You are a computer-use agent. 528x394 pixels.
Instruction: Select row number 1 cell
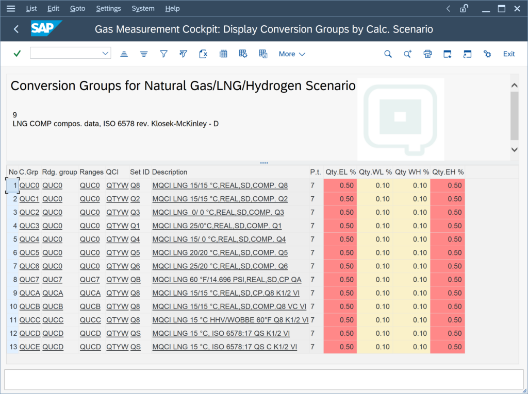coord(12,185)
